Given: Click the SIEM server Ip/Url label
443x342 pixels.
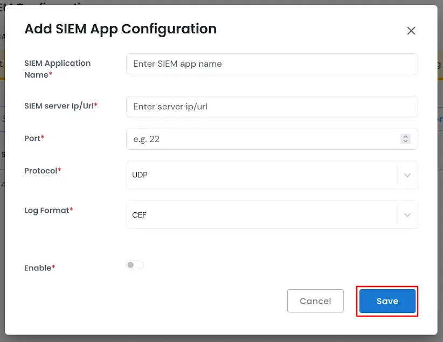Looking at the screenshot, I should coord(59,106).
